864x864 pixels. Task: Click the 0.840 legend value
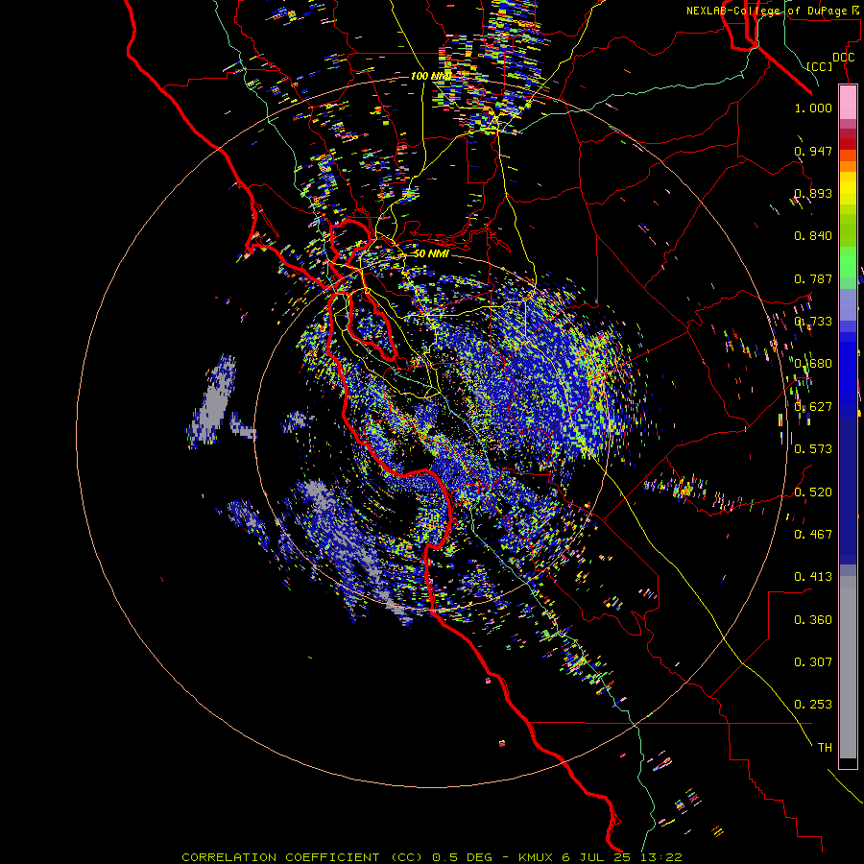click(x=813, y=236)
